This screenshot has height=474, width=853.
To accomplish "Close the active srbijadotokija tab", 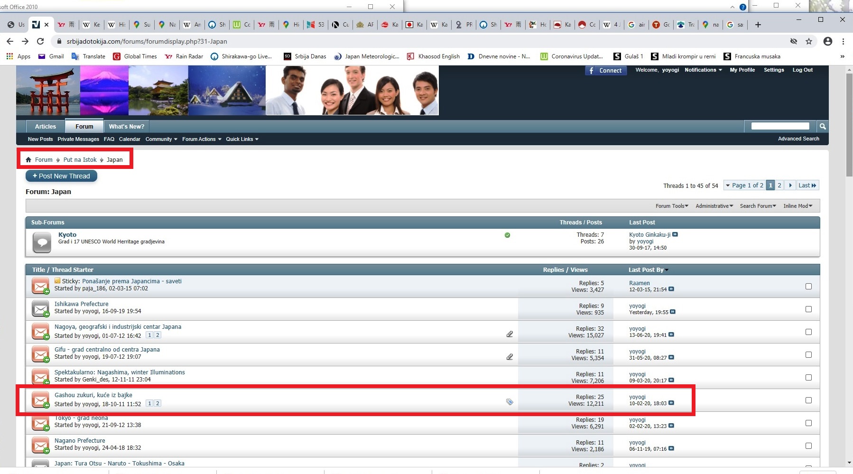I will (x=46, y=25).
